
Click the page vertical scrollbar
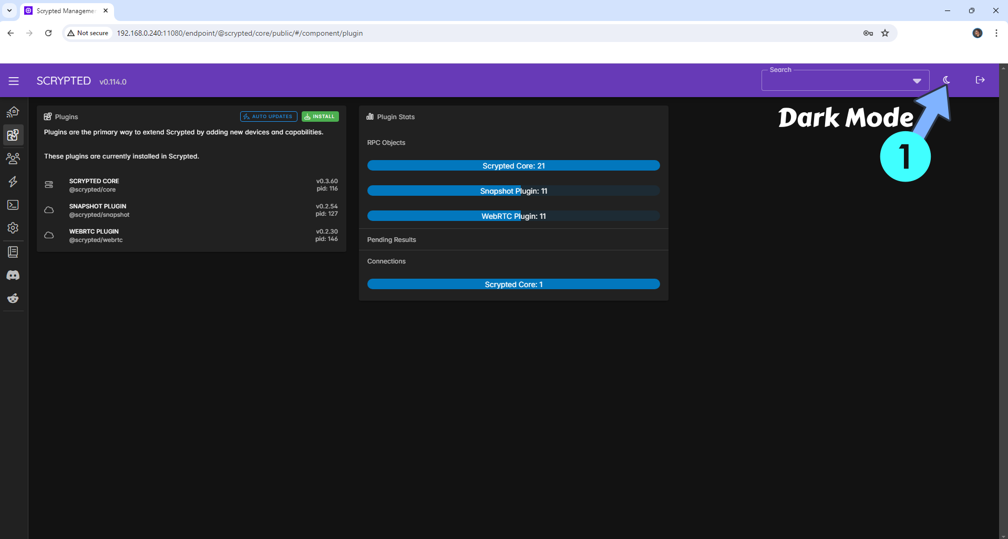point(1004,301)
